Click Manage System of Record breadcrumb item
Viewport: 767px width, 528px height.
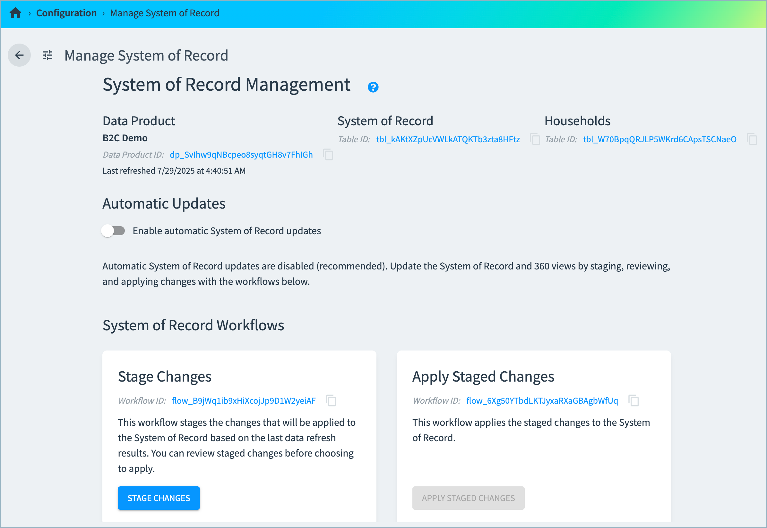point(164,13)
